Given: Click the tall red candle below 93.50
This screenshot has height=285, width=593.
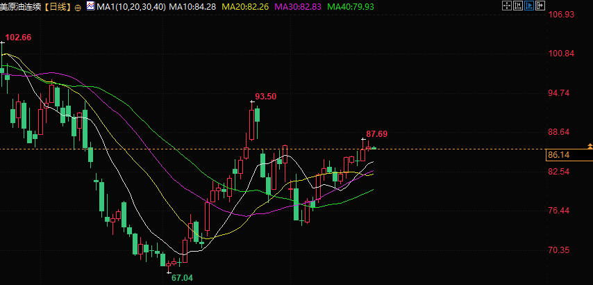Looking at the screenshot, I should 252,124.
